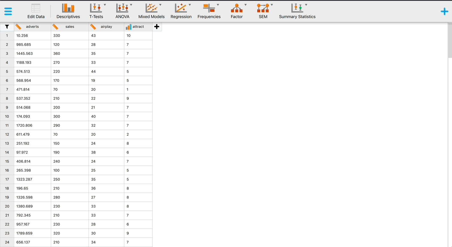Viewport: 452px width, 247px height.
Task: Click adverts cell 1720.806
Action: coord(32,125)
